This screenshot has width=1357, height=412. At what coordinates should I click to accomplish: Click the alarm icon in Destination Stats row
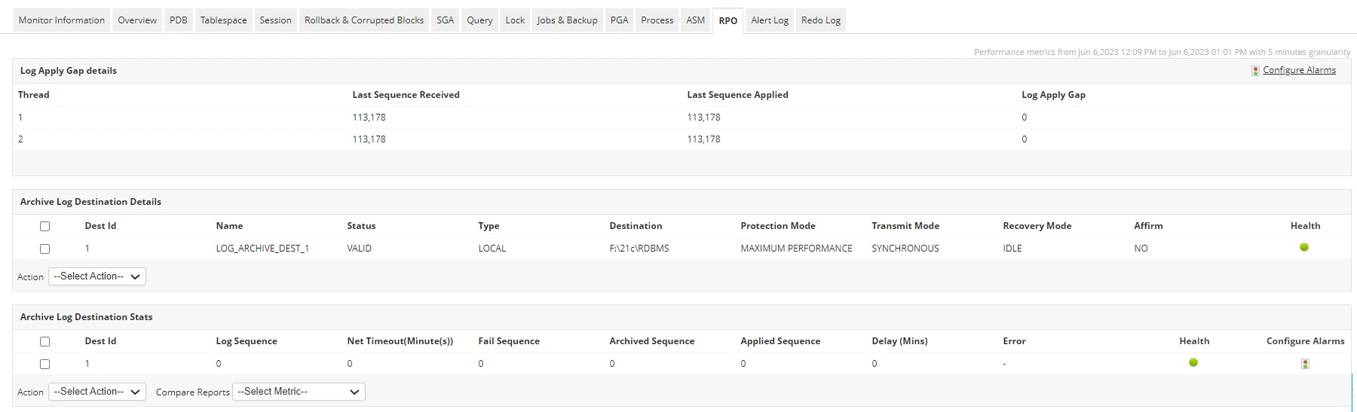point(1305,364)
